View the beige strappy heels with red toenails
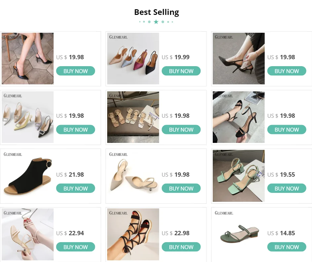This screenshot has height=262, width=312. 27,234
